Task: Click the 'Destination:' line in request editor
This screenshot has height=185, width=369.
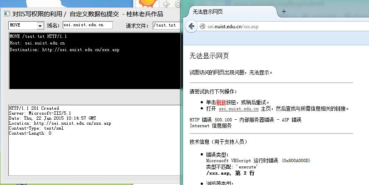Action: (x=64, y=50)
